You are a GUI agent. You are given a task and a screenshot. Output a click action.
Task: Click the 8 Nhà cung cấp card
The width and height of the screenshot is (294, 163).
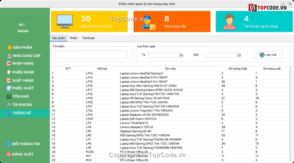click(172, 21)
